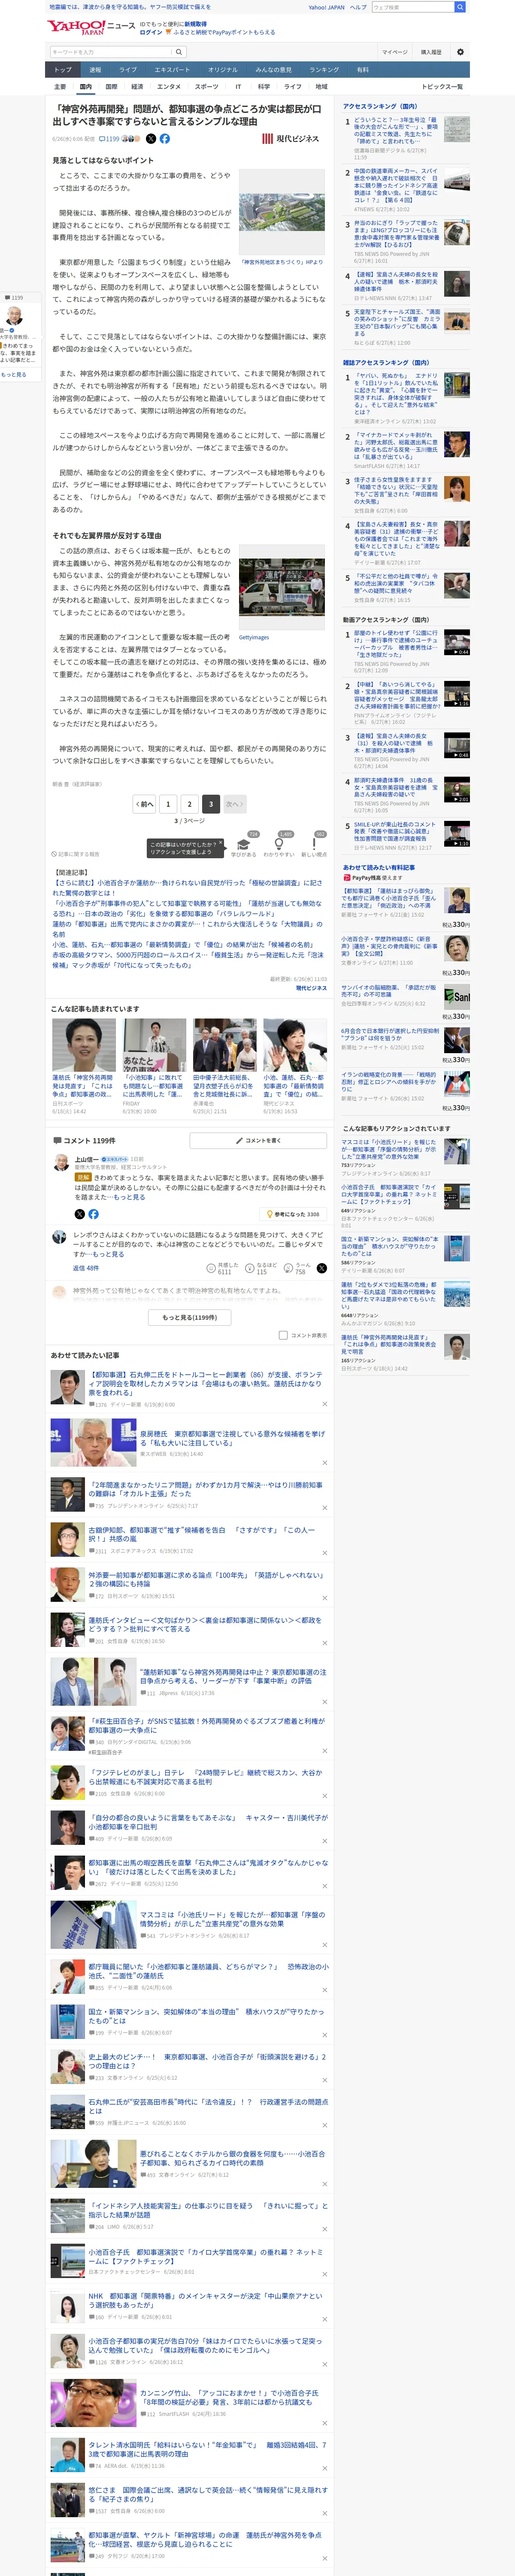The width and height of the screenshot is (515, 2576).
Task: Open the トップ tab in the main nav
Action: point(63,70)
